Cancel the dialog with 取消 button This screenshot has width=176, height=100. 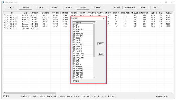tap(101, 54)
